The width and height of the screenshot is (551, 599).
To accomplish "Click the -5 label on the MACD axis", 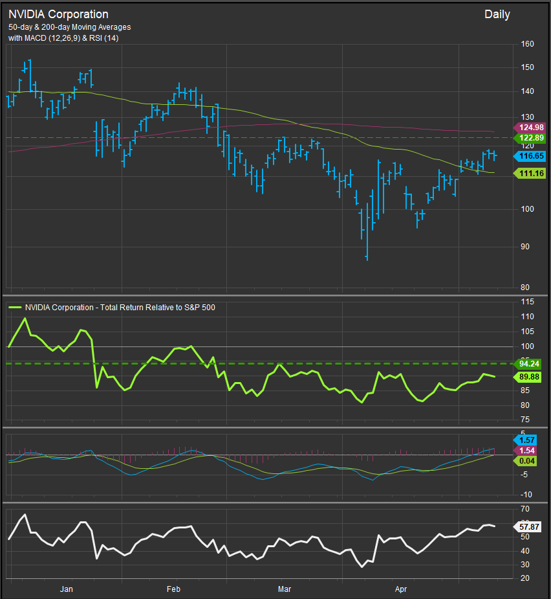I will pyautogui.click(x=524, y=475).
